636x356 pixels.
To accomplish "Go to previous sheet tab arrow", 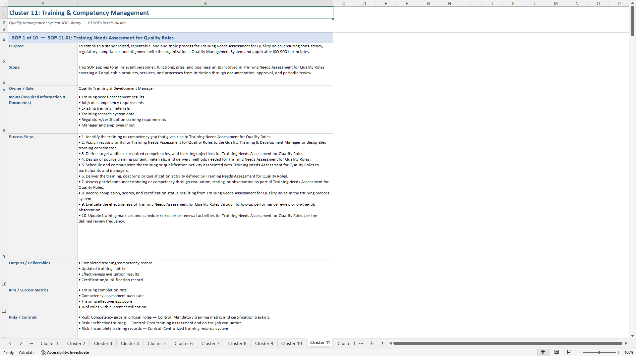I will (10, 343).
